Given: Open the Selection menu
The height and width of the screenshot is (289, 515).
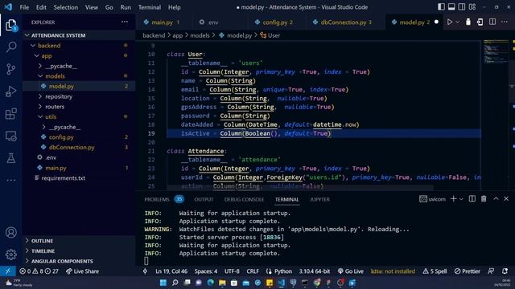Looking at the screenshot, I should (66, 7).
